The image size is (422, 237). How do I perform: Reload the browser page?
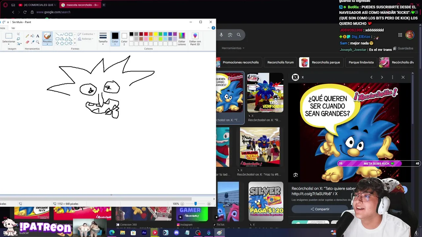[25, 12]
